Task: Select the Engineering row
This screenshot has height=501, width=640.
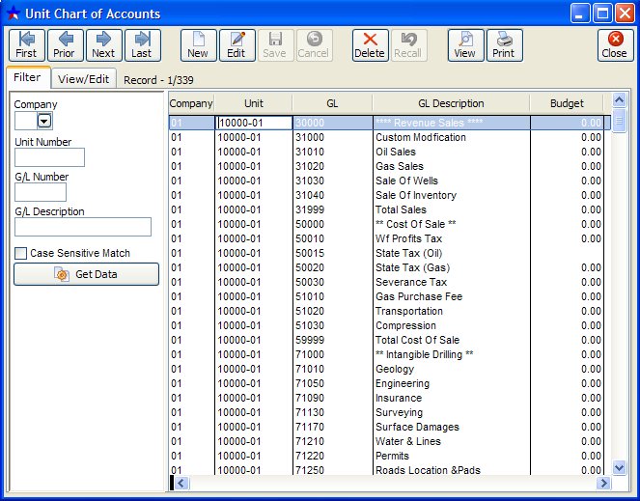Action: 386,384
